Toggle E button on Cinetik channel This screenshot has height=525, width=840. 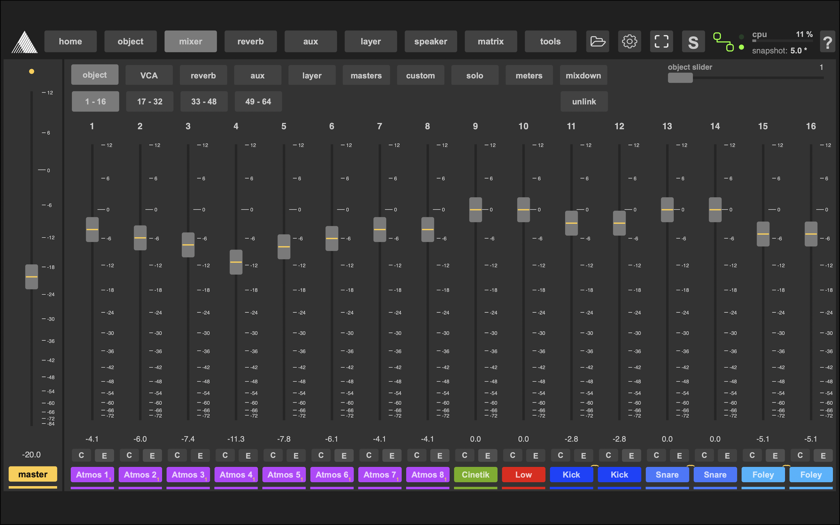tap(488, 455)
